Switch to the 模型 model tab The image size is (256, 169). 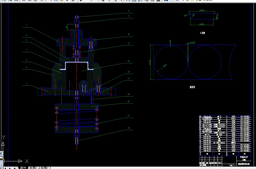[23, 168]
